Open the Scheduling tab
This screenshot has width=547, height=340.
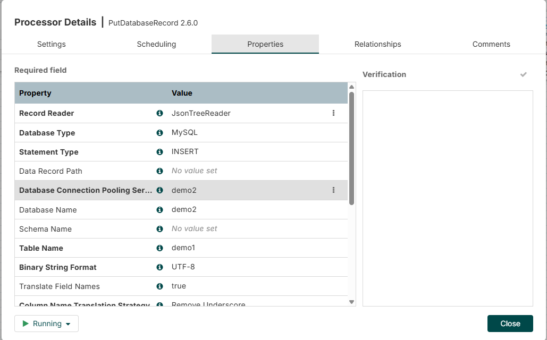156,44
